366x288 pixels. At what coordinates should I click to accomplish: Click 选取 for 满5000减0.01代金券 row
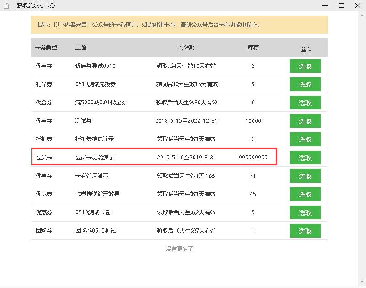pyautogui.click(x=305, y=103)
